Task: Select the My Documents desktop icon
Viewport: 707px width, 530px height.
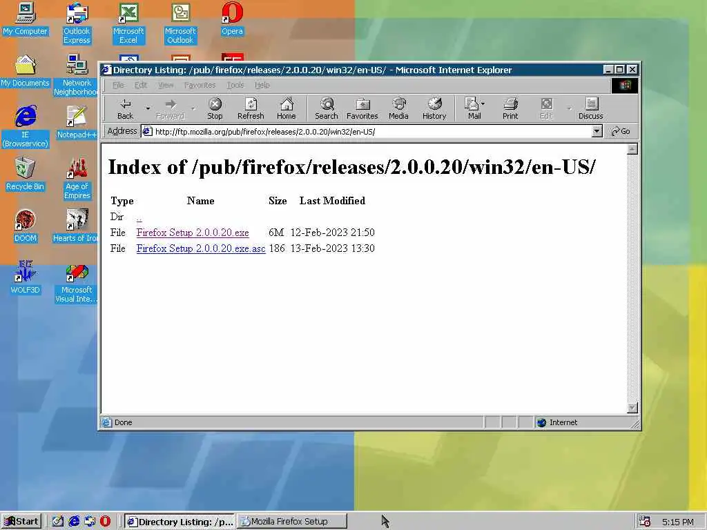Action: 26,71
